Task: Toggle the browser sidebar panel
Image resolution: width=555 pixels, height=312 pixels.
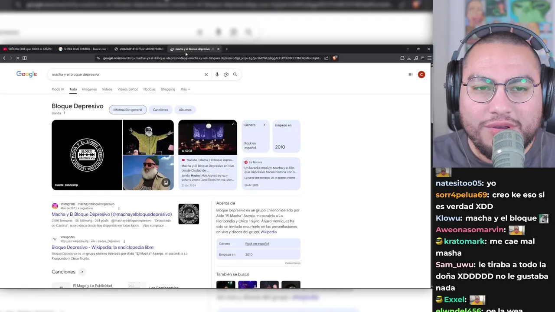Action: point(24,58)
